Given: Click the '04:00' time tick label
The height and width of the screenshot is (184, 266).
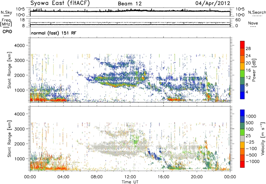Looking at the screenshot, I should pos(63,177).
